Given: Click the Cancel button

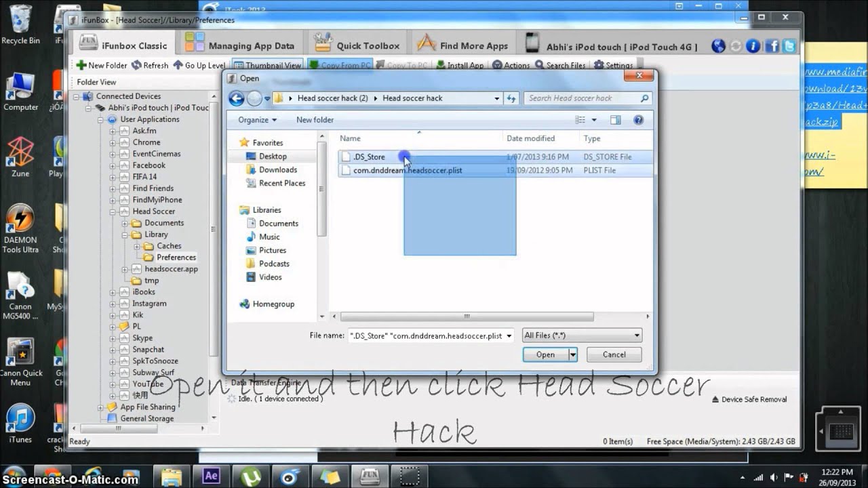Looking at the screenshot, I should click(x=614, y=354).
